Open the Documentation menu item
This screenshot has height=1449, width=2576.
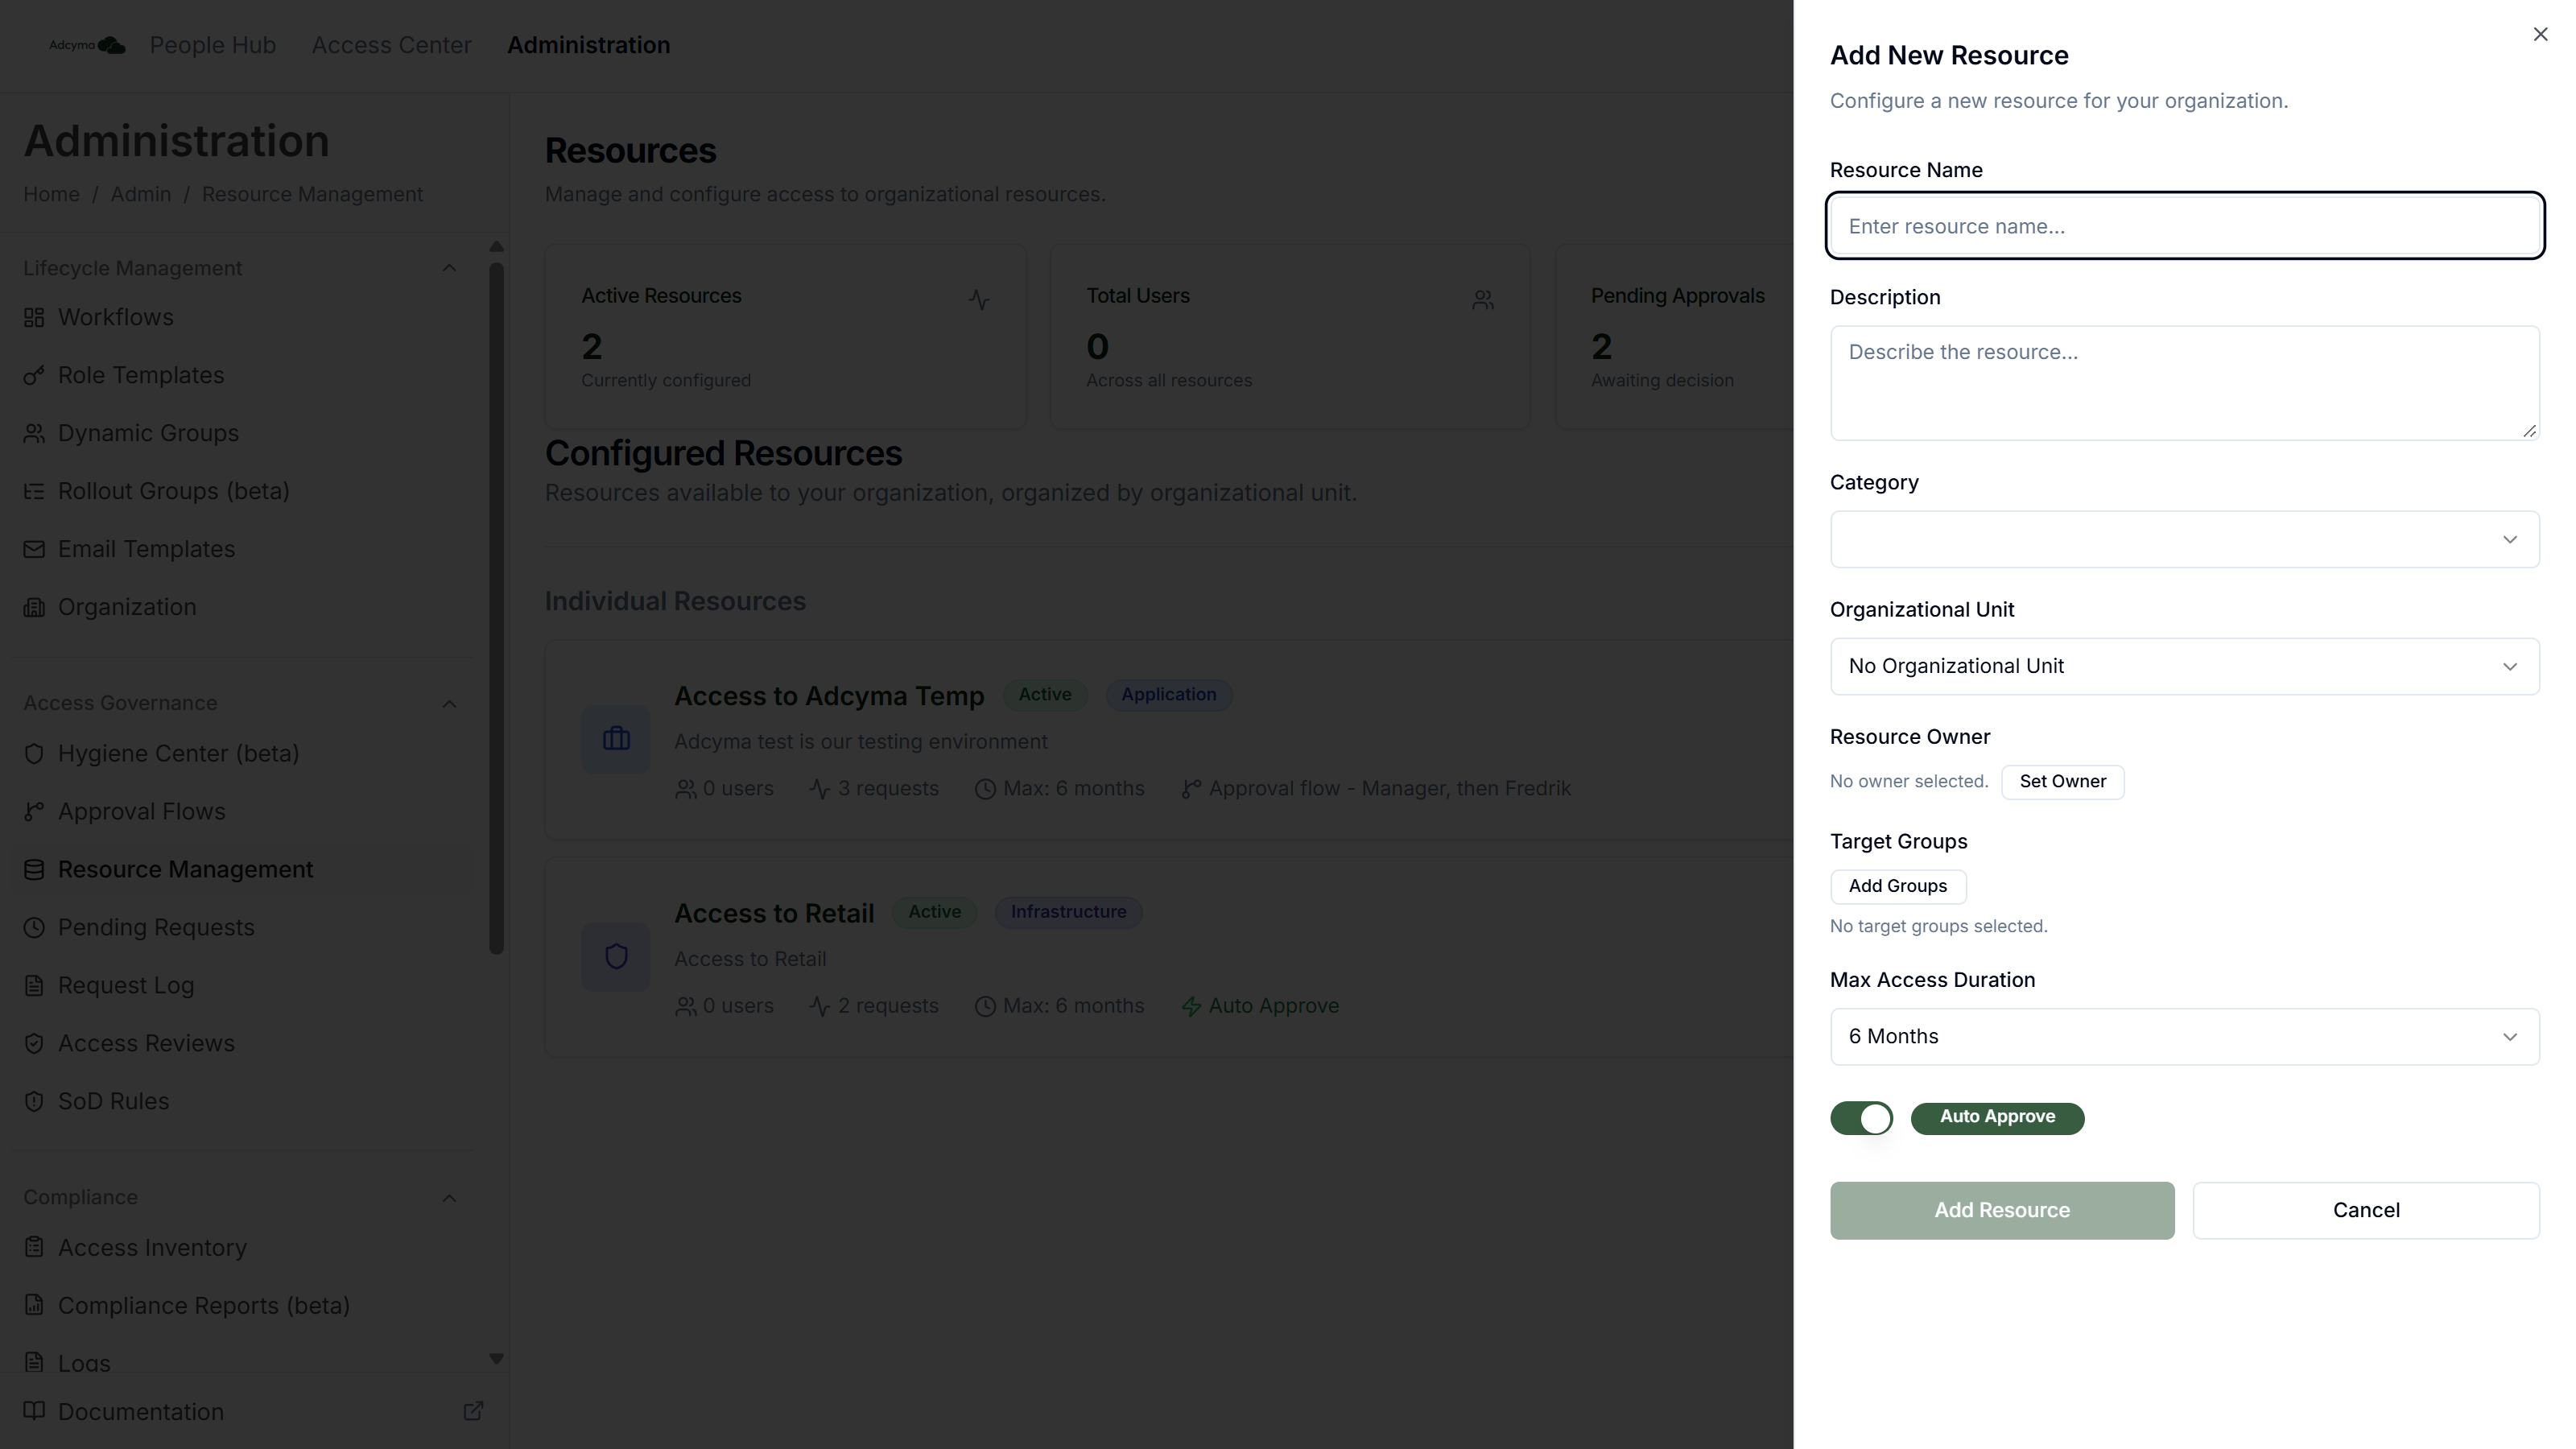pos(141,1411)
